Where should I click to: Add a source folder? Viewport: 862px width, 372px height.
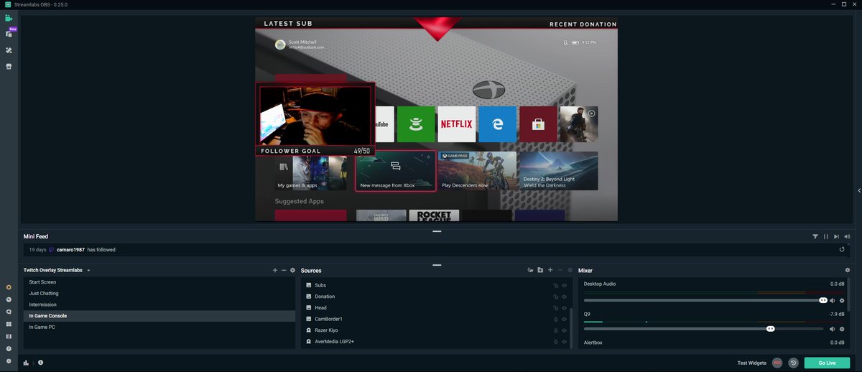click(x=540, y=270)
